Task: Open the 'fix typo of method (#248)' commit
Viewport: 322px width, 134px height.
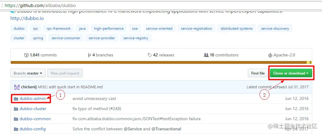Action: click(97, 109)
